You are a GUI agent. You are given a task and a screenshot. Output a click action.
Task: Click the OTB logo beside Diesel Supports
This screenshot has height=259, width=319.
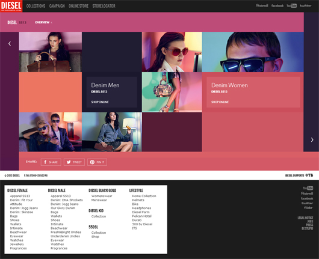[x=309, y=175]
